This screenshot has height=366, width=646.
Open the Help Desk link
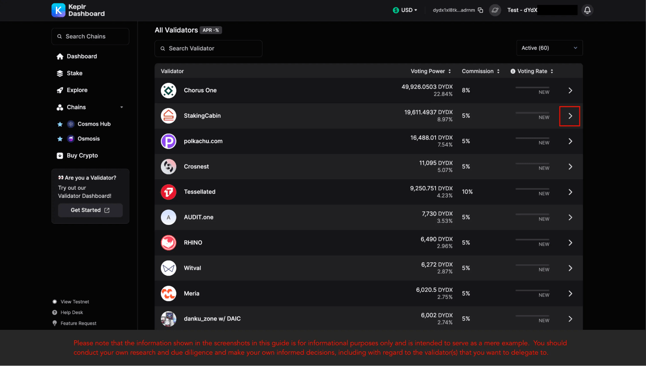click(x=71, y=312)
